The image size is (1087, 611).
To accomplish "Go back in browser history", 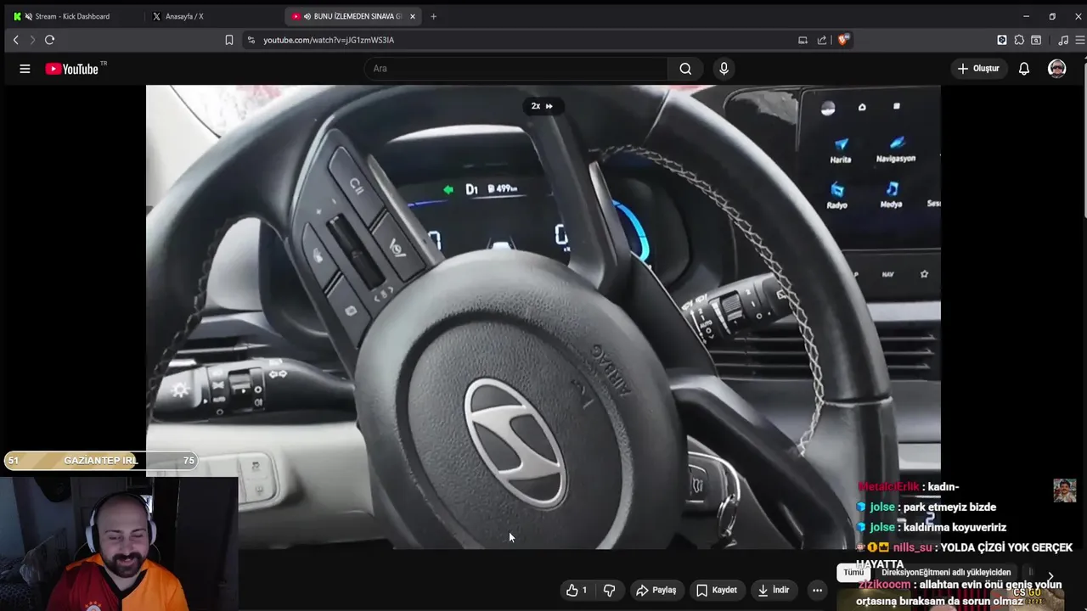I will (15, 40).
